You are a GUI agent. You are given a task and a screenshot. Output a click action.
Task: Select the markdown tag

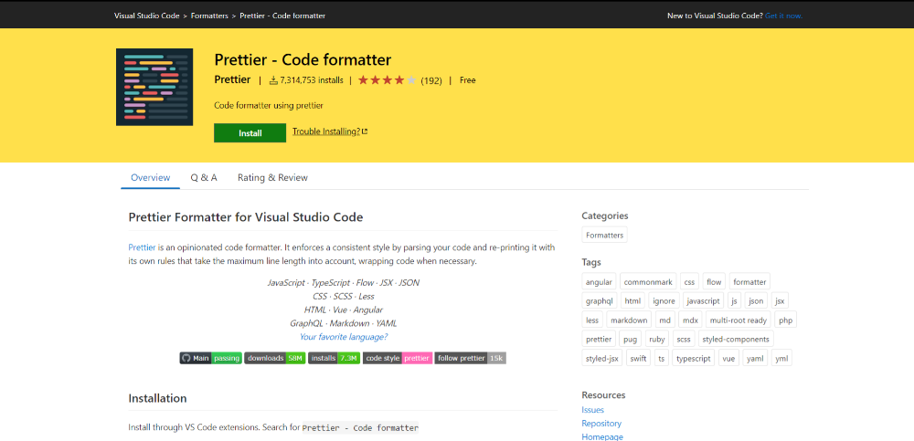click(629, 320)
